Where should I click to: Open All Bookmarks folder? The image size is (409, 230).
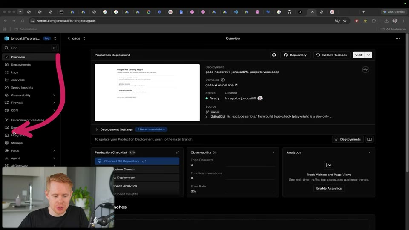[393, 29]
